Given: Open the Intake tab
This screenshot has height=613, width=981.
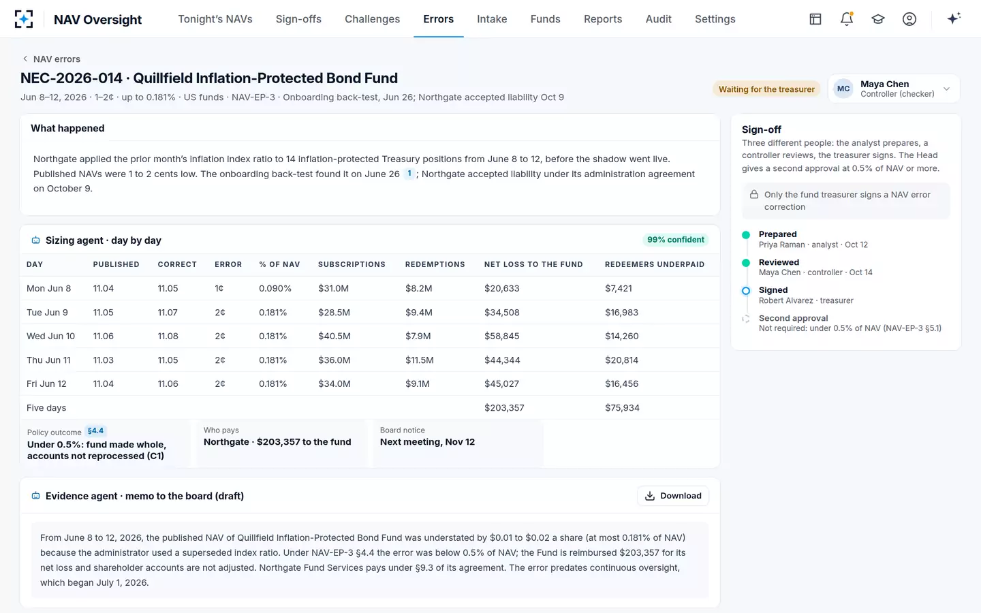Looking at the screenshot, I should (x=492, y=19).
